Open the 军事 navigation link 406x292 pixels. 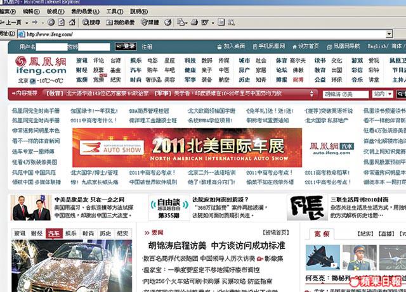(190, 80)
